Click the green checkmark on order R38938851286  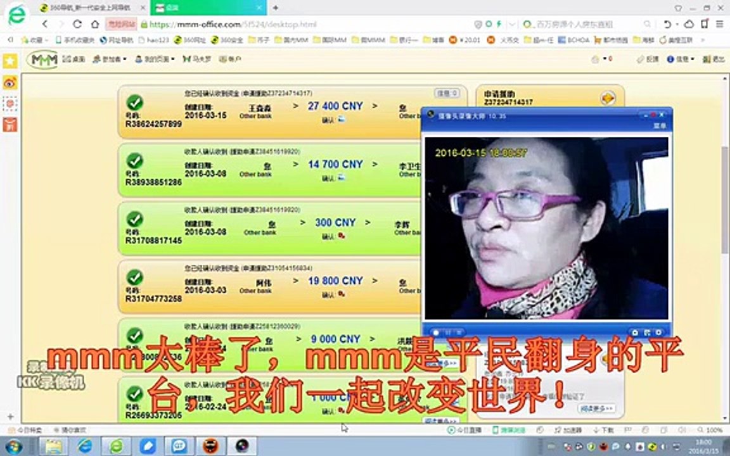[135, 160]
